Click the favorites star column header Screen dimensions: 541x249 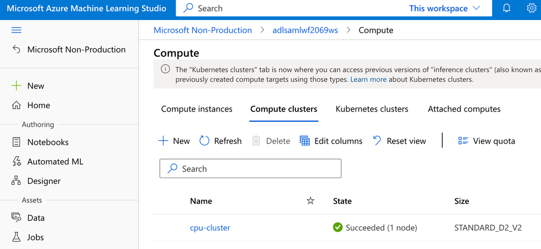(x=311, y=201)
